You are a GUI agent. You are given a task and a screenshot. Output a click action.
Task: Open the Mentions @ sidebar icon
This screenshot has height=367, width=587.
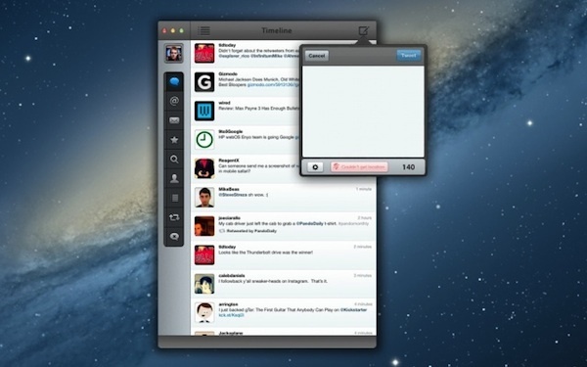(x=174, y=101)
